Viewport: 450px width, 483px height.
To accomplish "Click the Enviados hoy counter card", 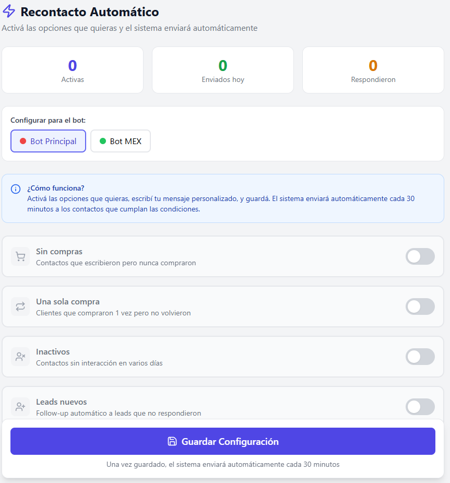I will click(222, 69).
